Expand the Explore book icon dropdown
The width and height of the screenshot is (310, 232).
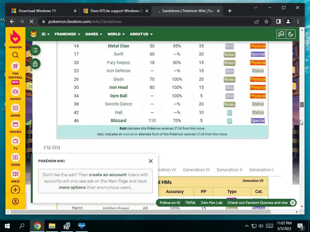[46, 34]
